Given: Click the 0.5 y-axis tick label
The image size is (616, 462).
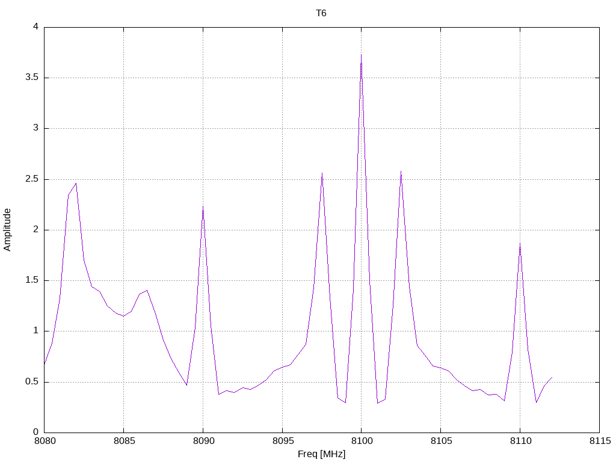Looking at the screenshot, I should click(x=32, y=382).
